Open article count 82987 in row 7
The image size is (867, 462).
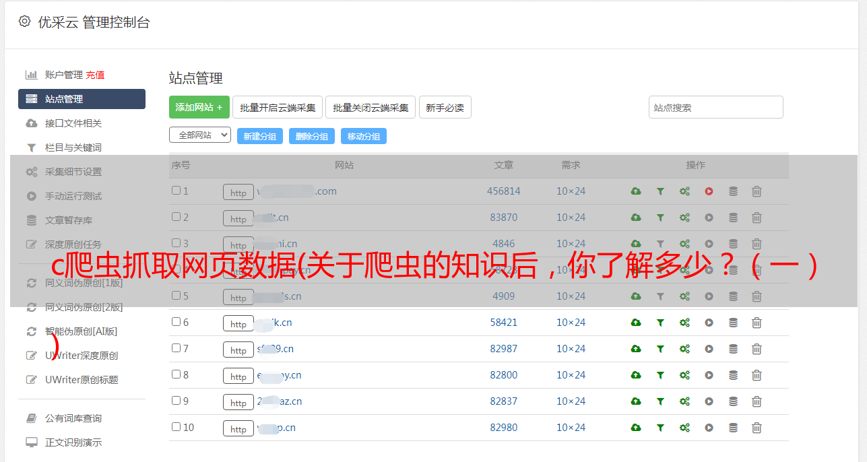[x=504, y=349]
